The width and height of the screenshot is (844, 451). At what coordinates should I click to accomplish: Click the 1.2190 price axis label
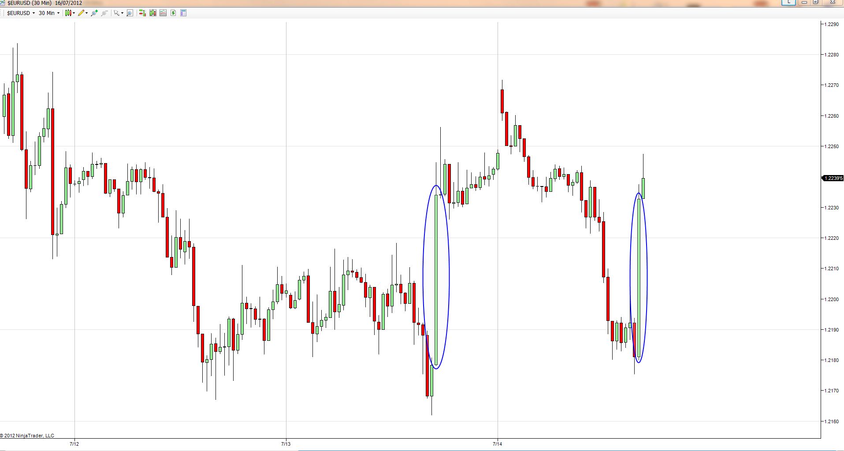click(831, 330)
